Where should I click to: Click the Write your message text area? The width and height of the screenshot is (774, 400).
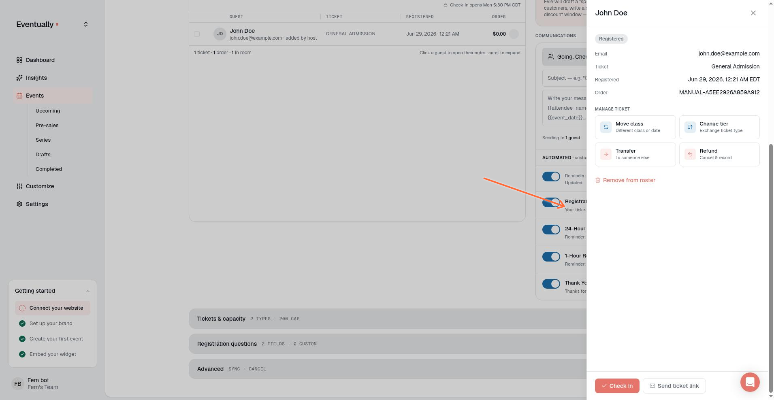tap(565, 108)
